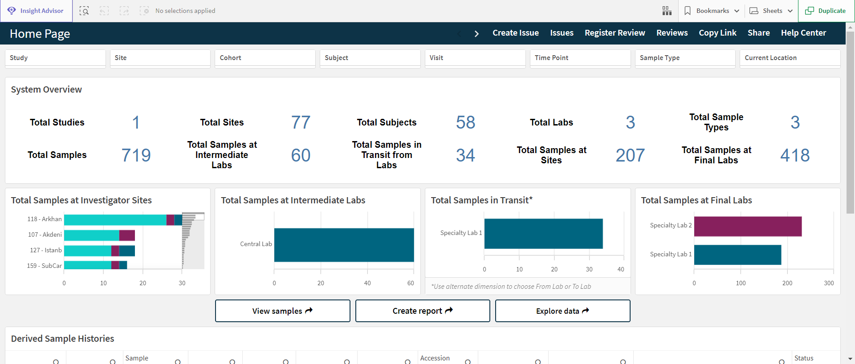The height and width of the screenshot is (364, 855).
Task: Click the Intermediate Labs KPI value 60
Action: point(301,155)
